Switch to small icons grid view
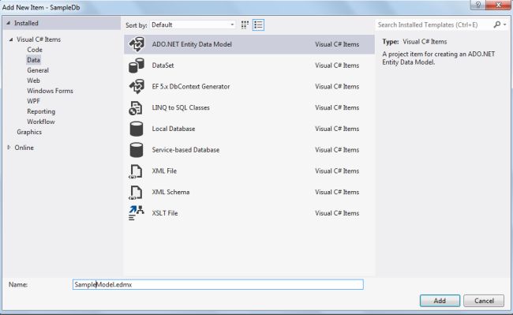This screenshot has height=315, width=513. (x=245, y=24)
